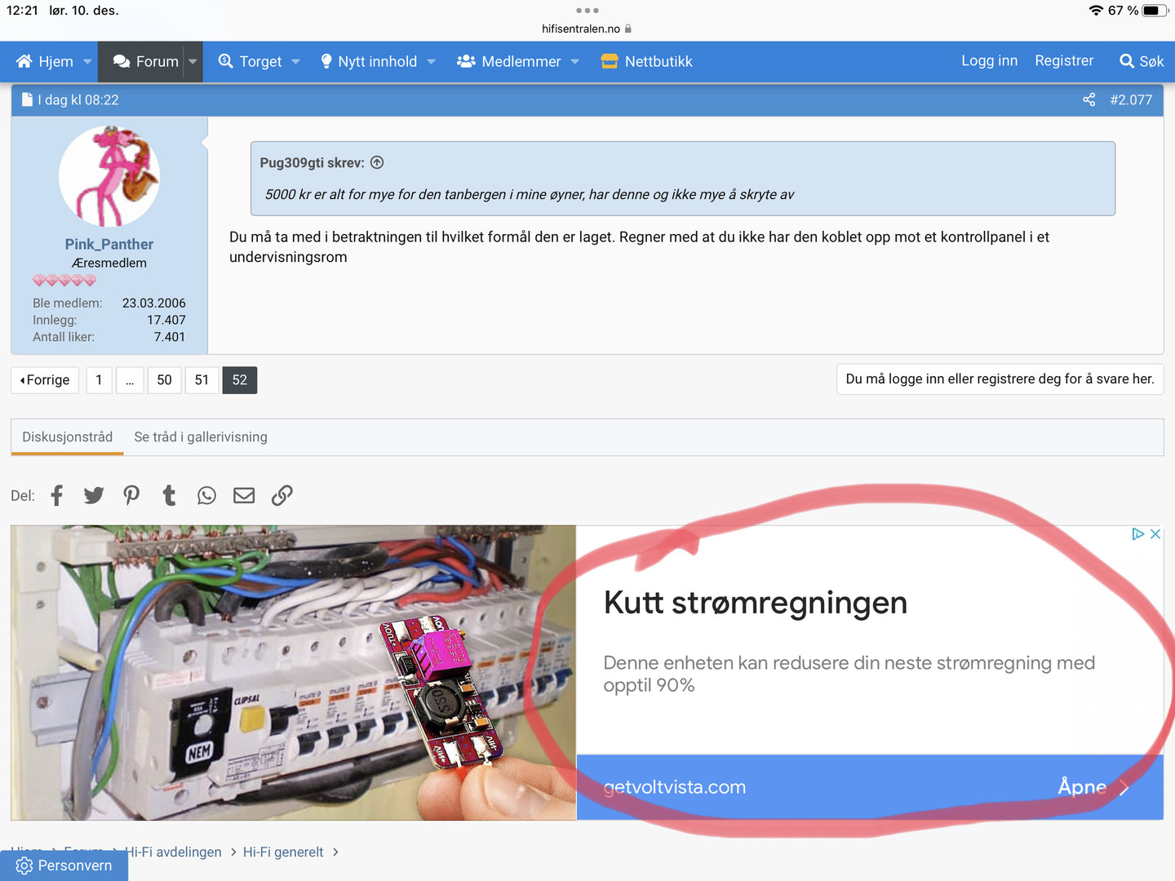
Task: Open the Torget marketplace
Action: coord(250,61)
